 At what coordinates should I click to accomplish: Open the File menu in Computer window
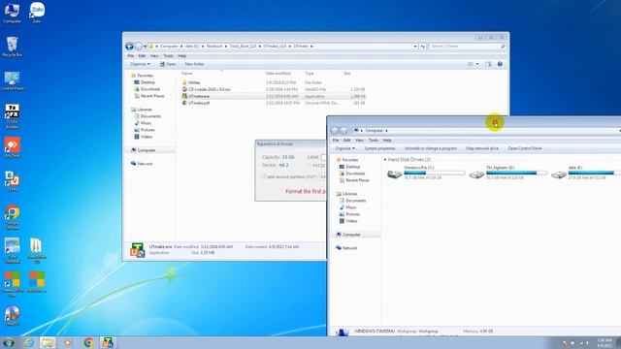point(336,141)
